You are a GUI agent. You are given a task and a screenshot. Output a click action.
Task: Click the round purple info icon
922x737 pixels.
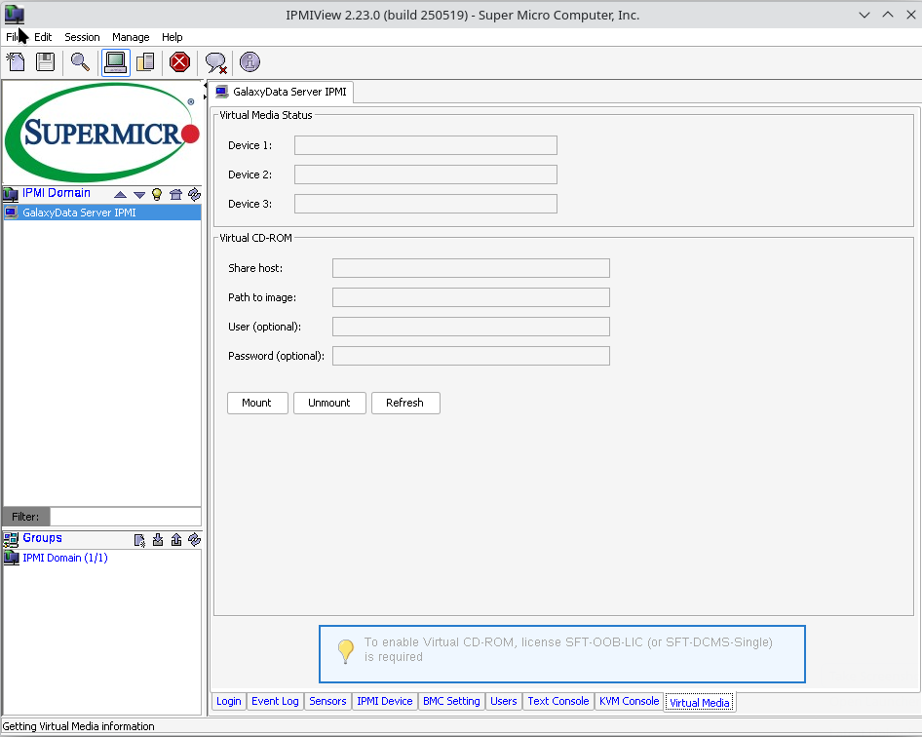click(x=250, y=61)
